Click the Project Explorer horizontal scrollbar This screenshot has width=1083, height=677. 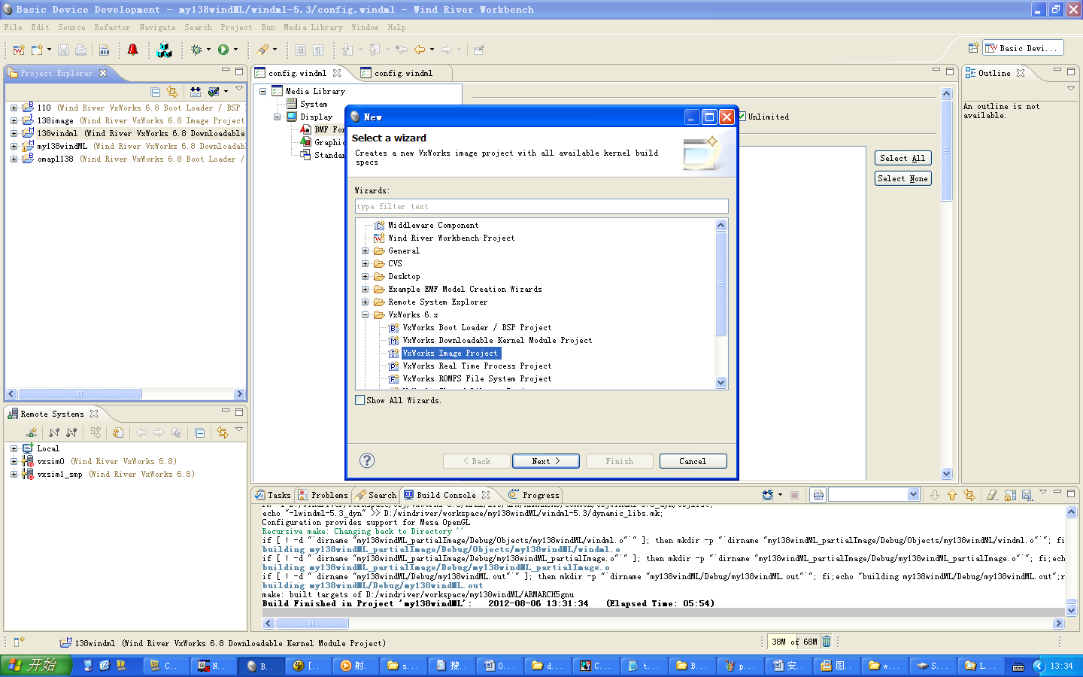point(125,394)
